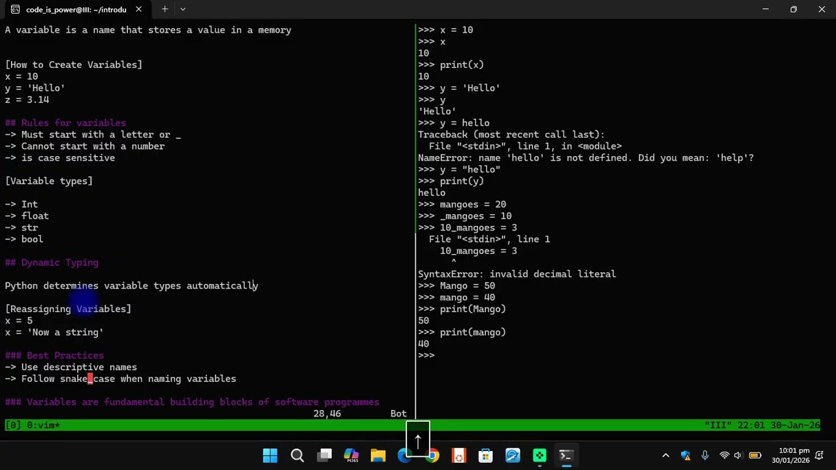Image resolution: width=836 pixels, height=470 pixels.
Task: Click the "## Dynamic Typing" heading
Action: click(x=52, y=262)
